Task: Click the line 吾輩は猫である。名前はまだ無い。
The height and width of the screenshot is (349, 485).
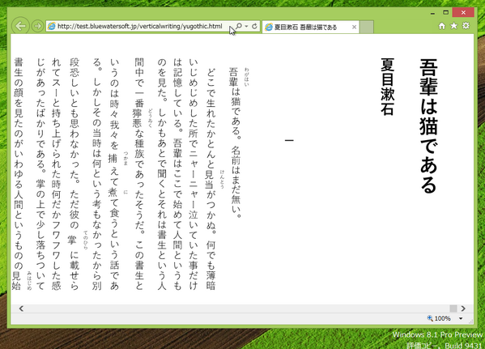Action: [x=236, y=143]
